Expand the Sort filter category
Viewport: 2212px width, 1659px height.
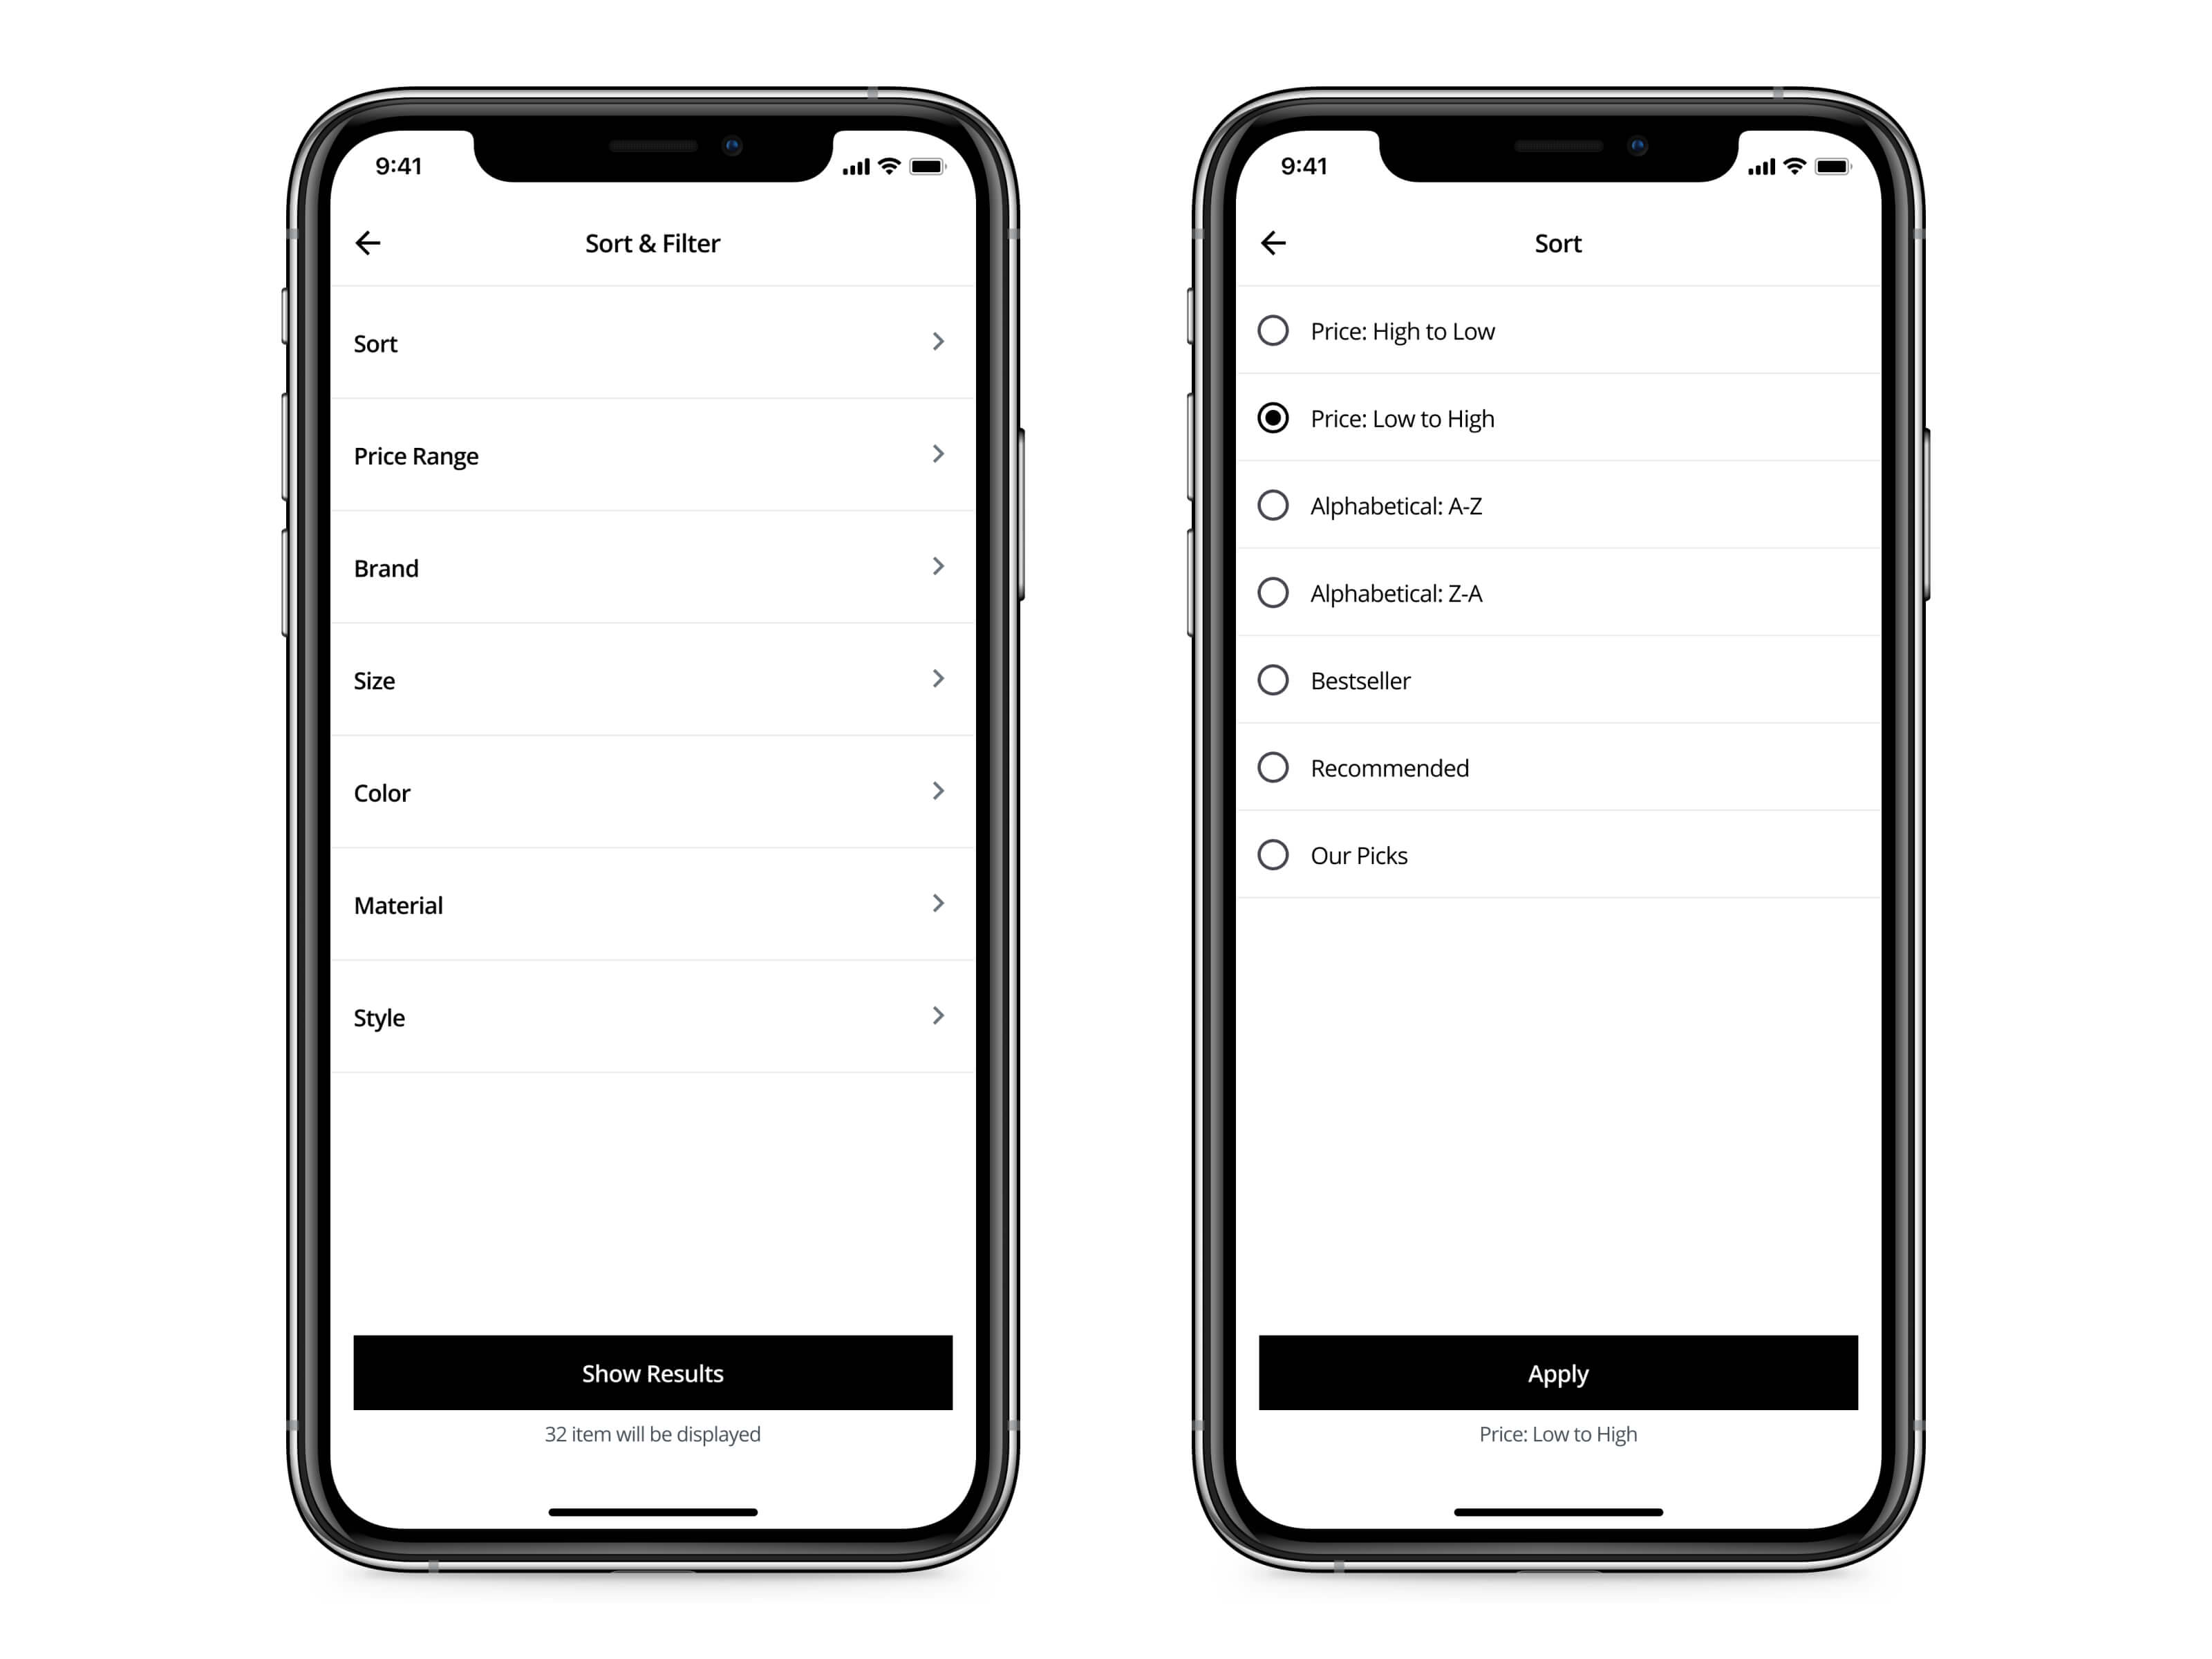(x=655, y=344)
